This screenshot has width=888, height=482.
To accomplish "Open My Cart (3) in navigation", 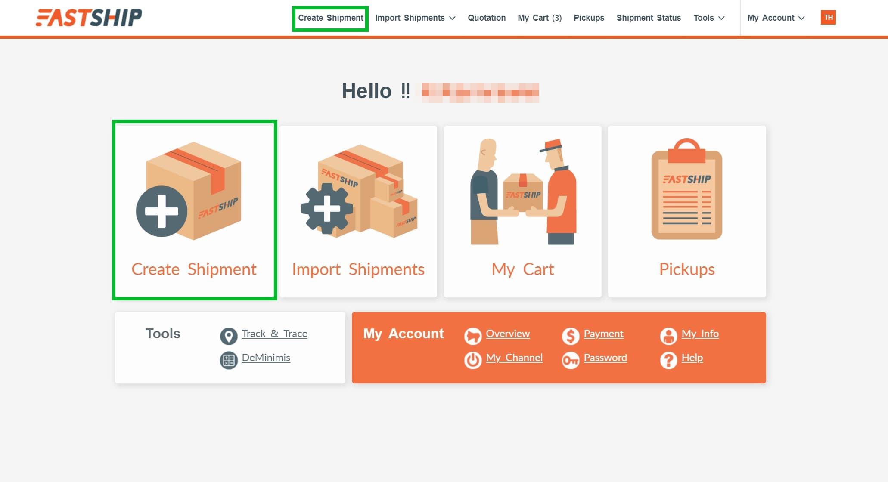I will point(540,18).
